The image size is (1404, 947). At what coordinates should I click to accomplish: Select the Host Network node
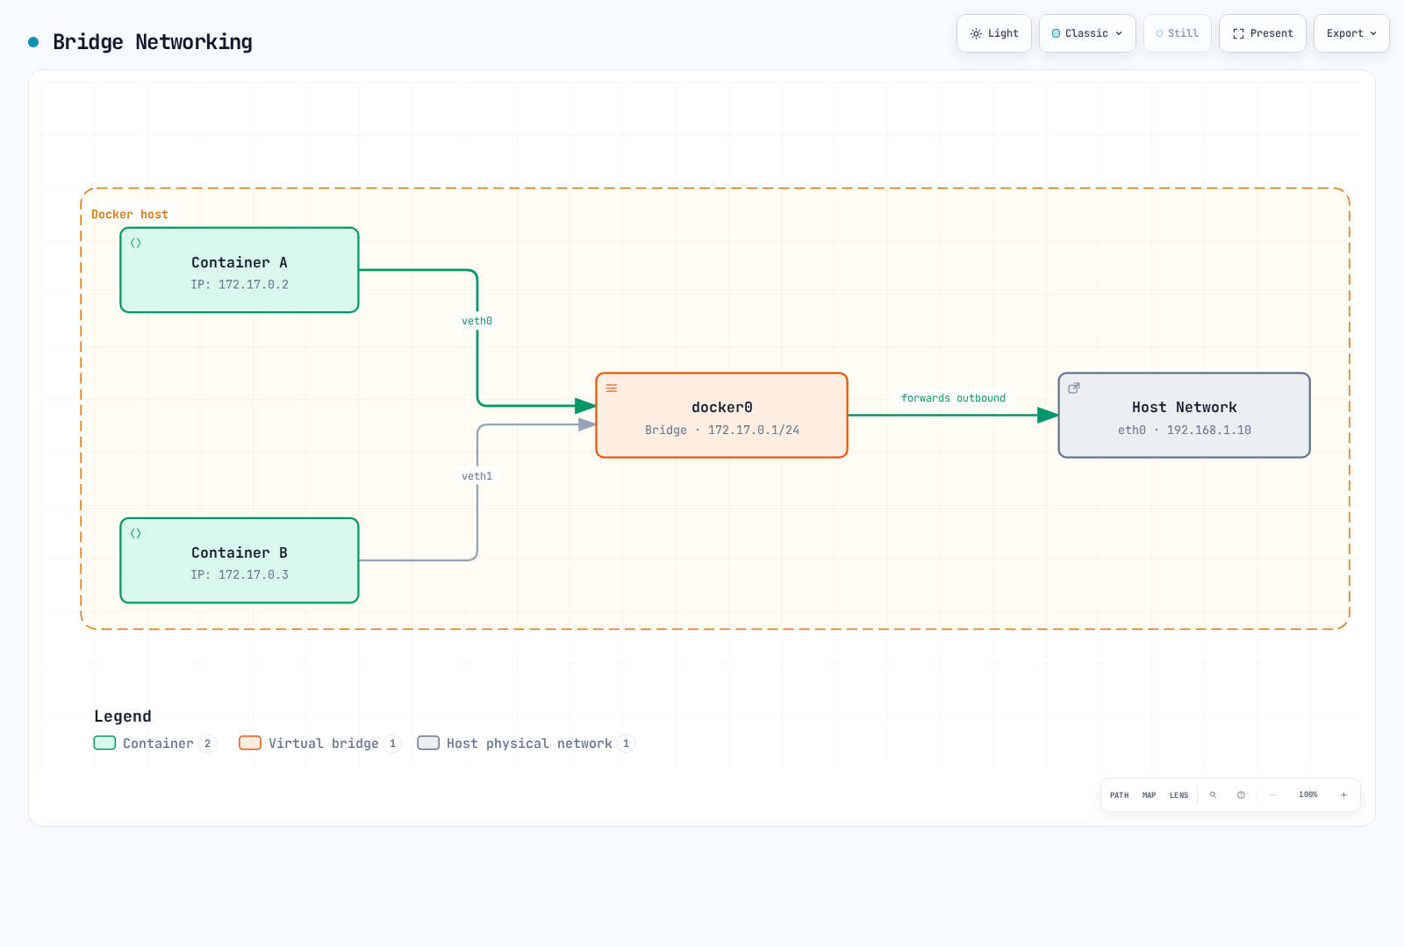pyautogui.click(x=1185, y=416)
